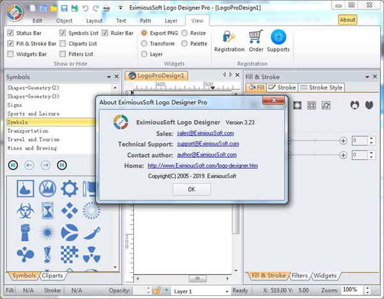
Task: Click the Undo arrow icon
Action: click(85, 8)
